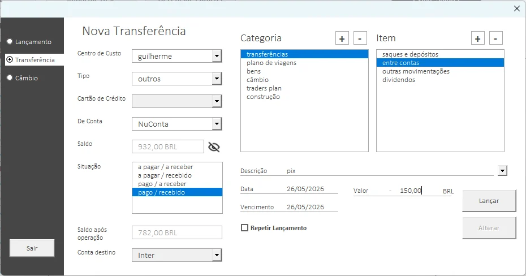Toggle the Saldo balance visibility eye icon
526x276 pixels.
pyautogui.click(x=214, y=147)
